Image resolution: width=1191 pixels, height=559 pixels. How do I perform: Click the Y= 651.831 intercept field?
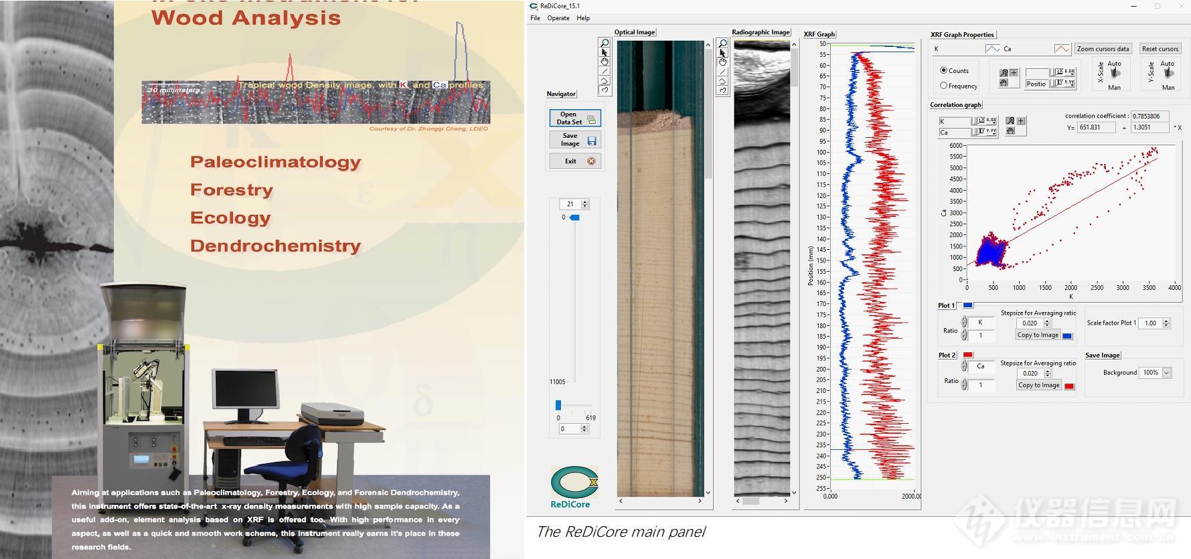tap(1096, 127)
